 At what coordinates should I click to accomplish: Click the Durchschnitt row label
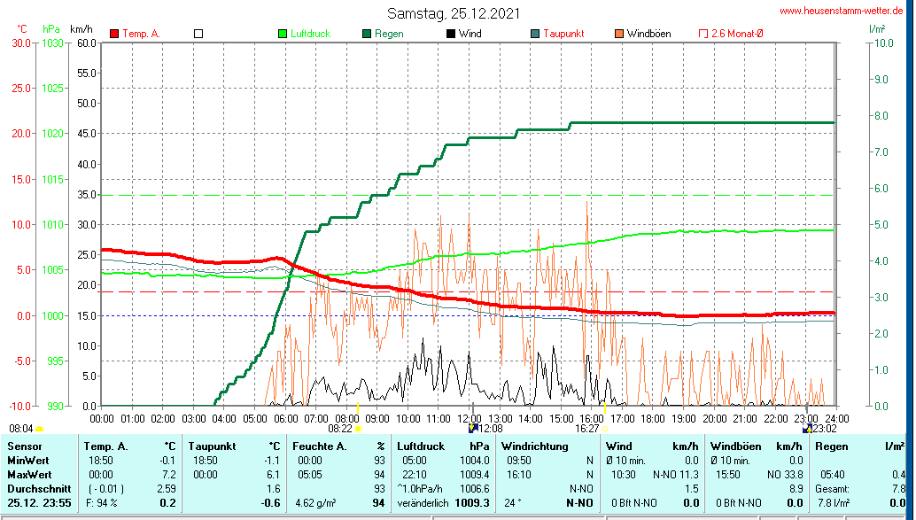39,488
